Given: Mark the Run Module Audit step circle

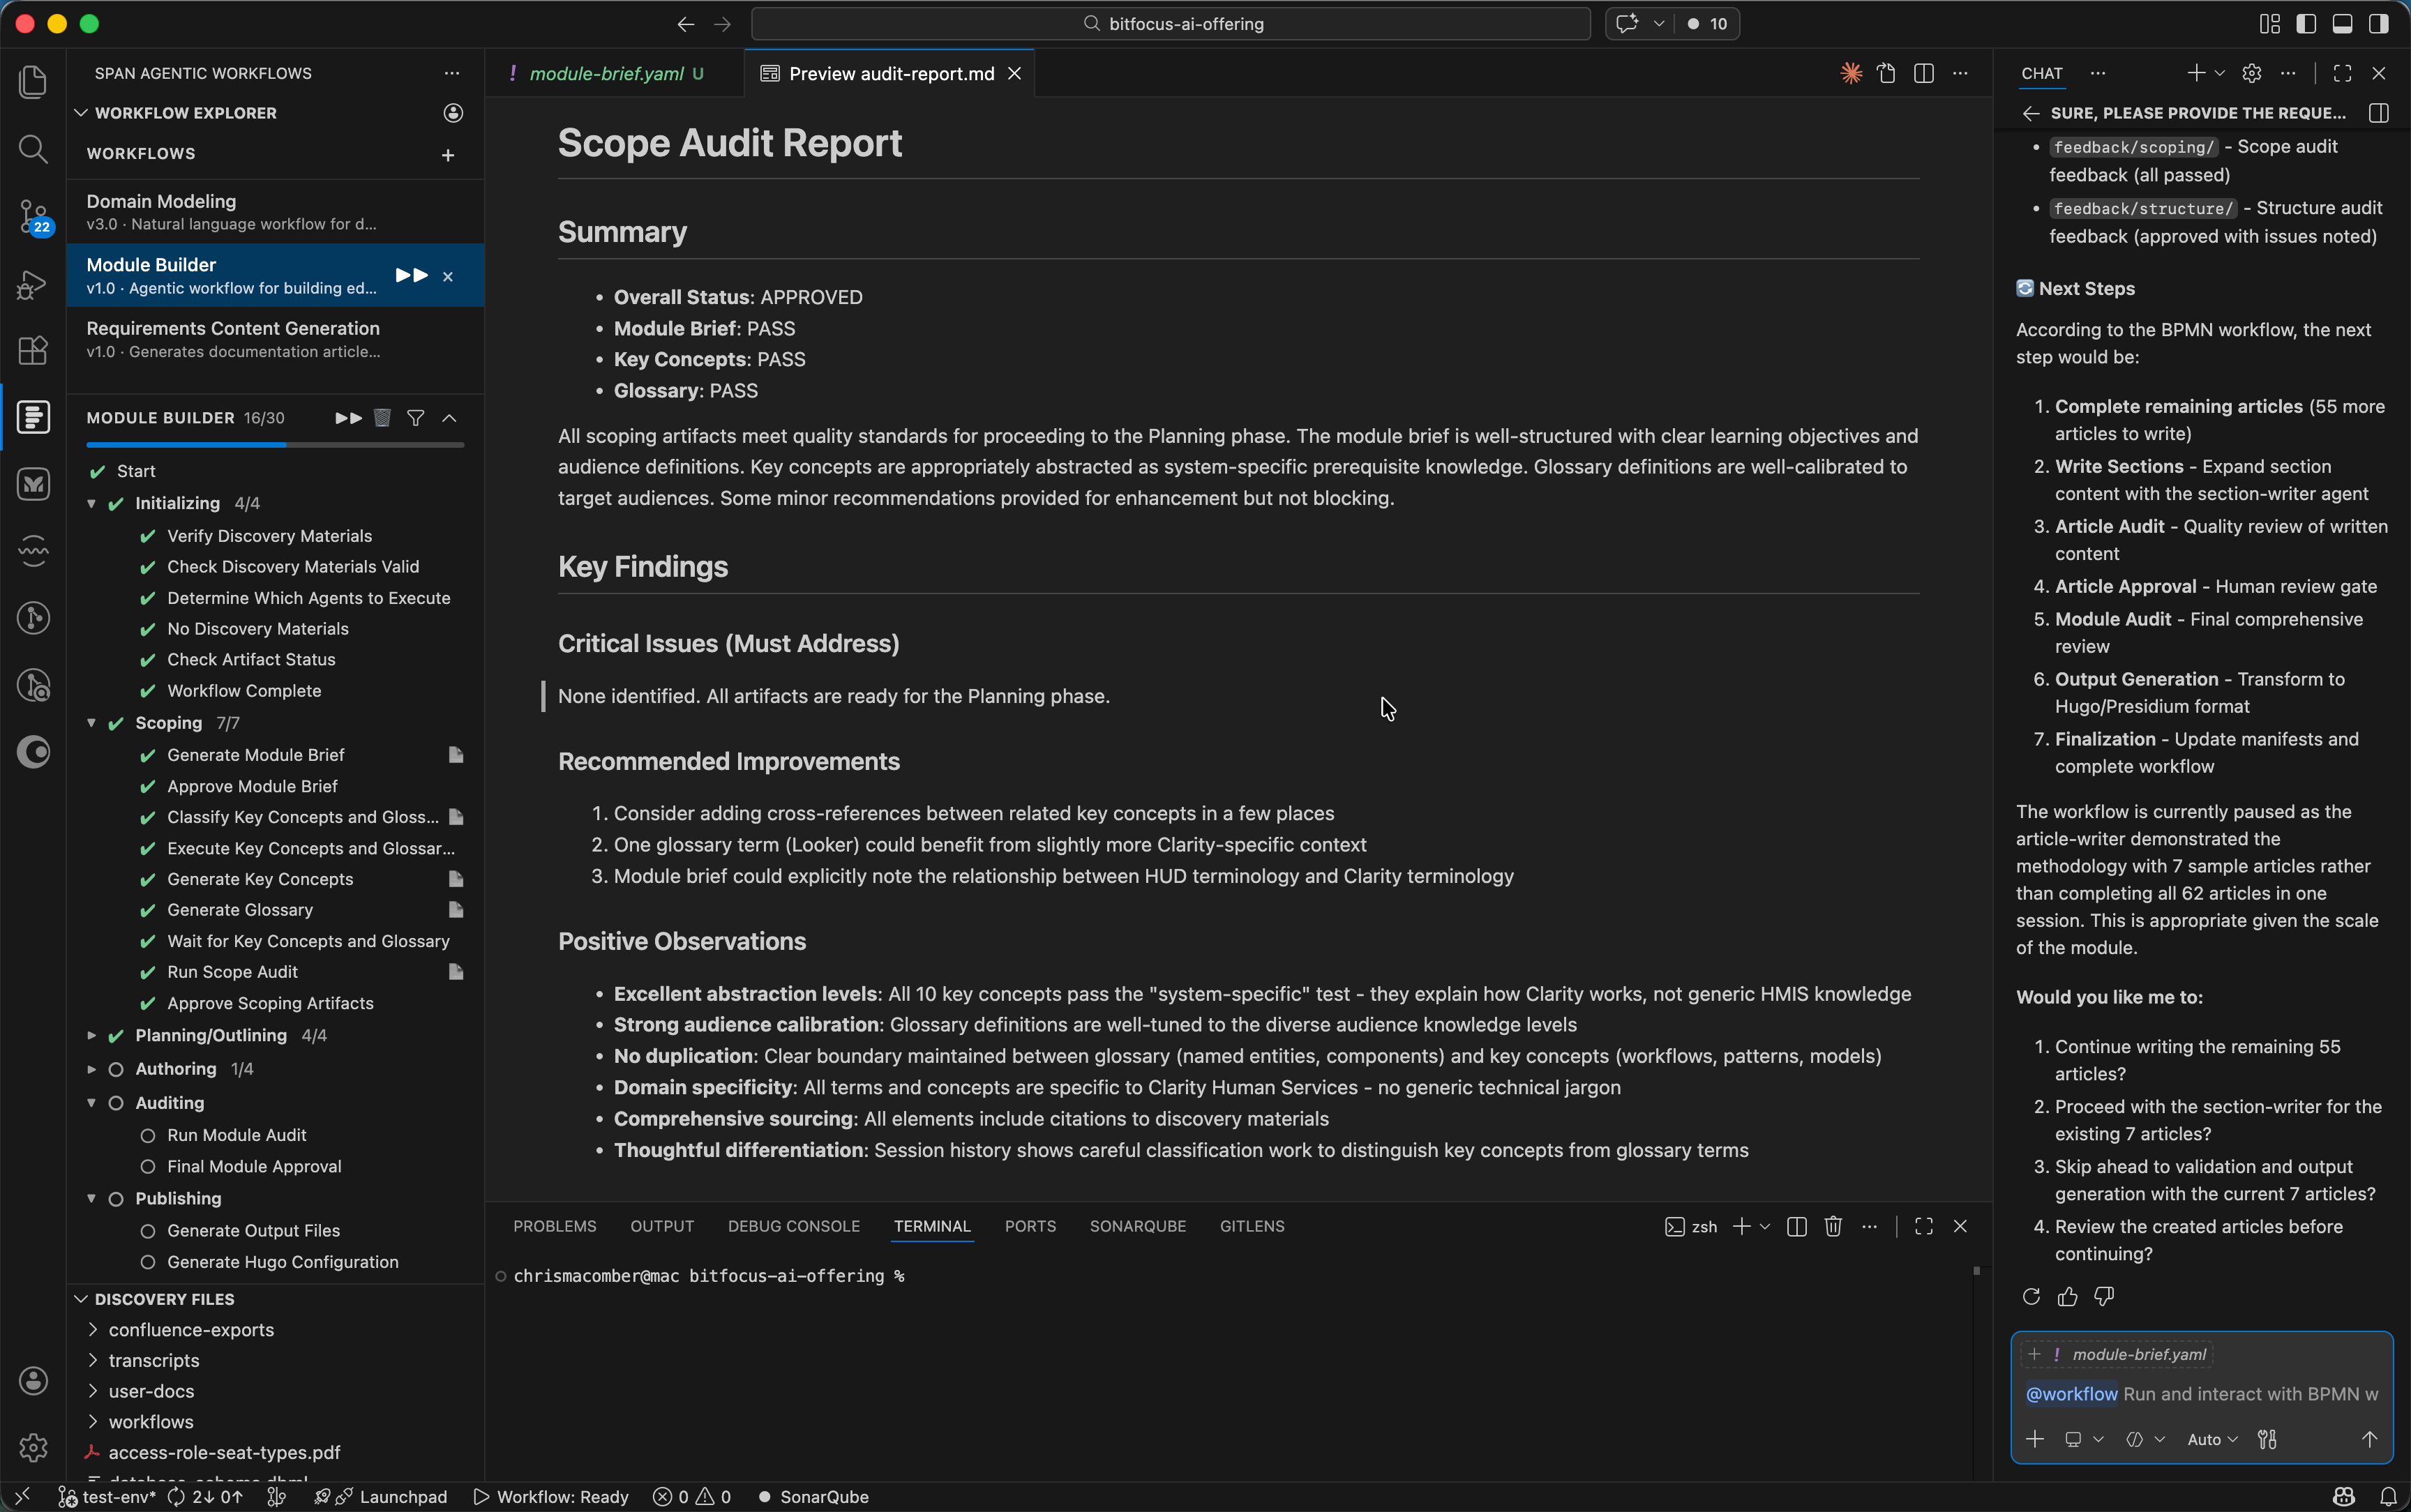Looking at the screenshot, I should [147, 1135].
